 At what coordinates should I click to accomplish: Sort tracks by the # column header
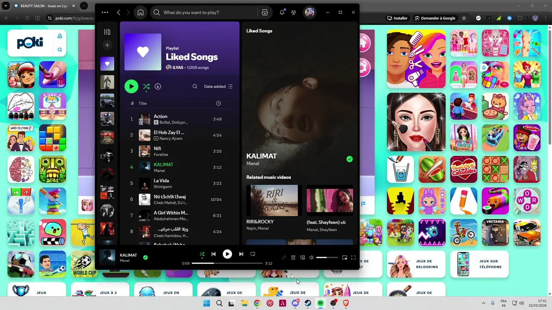click(132, 103)
